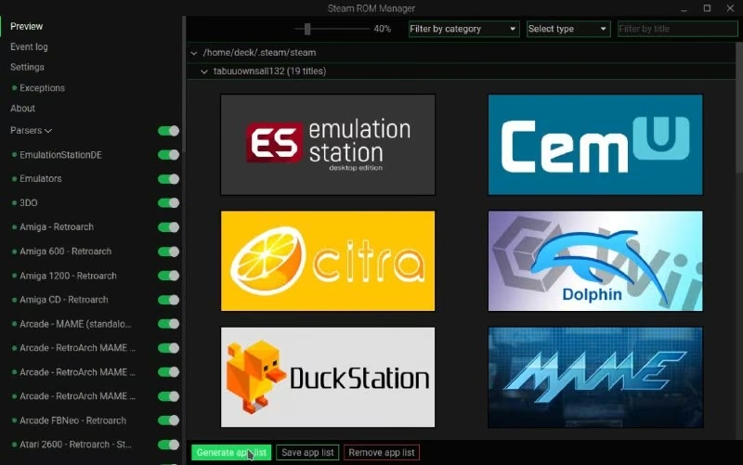Turn off the 3DO parser

(168, 203)
